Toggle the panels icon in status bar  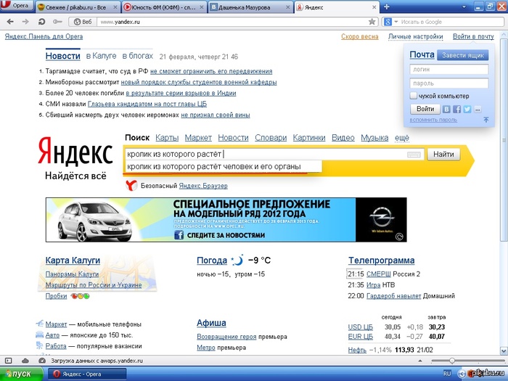pos(9,361)
